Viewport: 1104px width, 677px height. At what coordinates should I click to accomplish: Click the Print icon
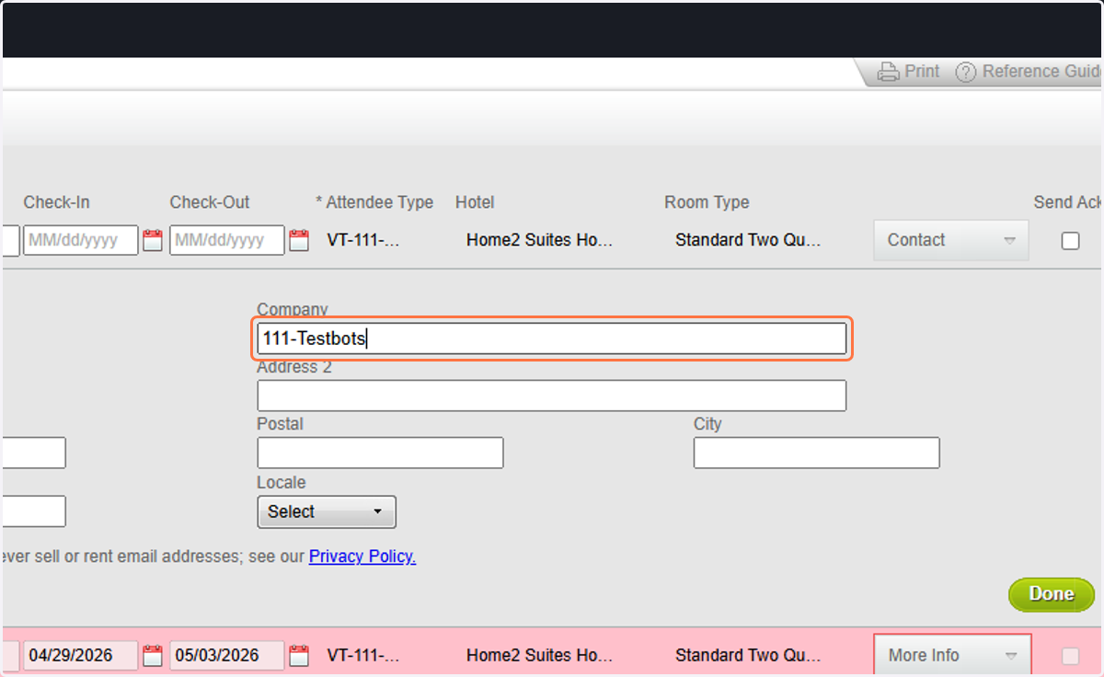coord(887,72)
